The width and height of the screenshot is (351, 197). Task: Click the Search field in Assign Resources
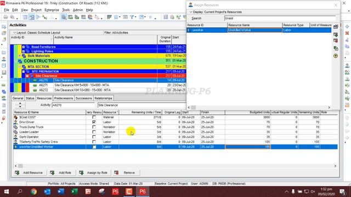click(280, 18)
